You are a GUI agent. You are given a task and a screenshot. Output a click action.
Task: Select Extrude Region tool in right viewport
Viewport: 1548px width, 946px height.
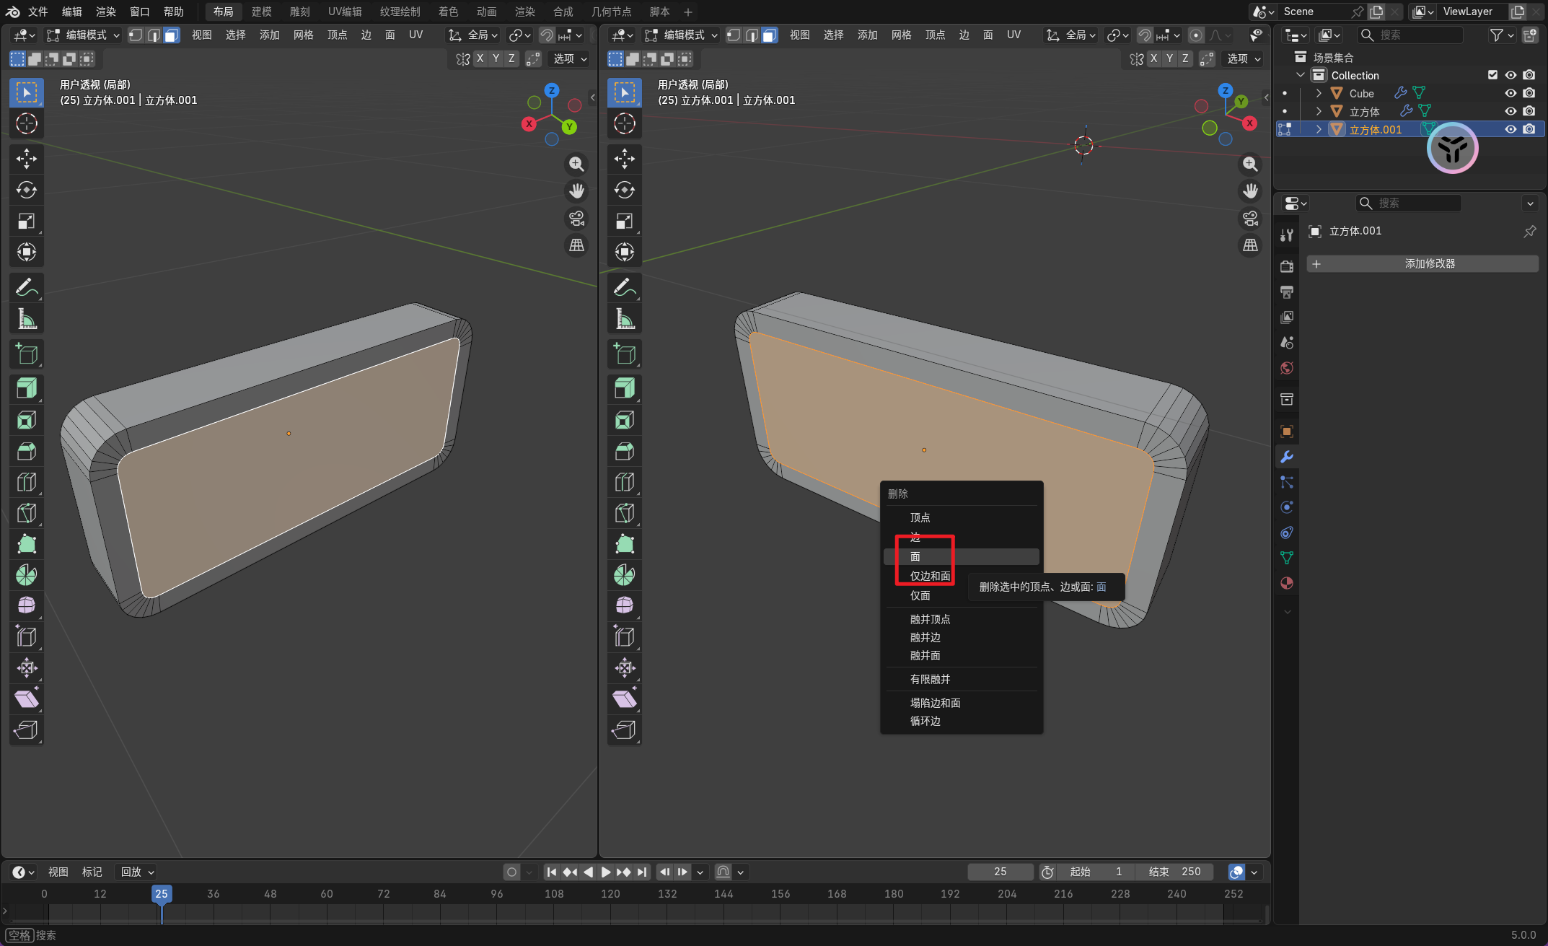(x=625, y=389)
